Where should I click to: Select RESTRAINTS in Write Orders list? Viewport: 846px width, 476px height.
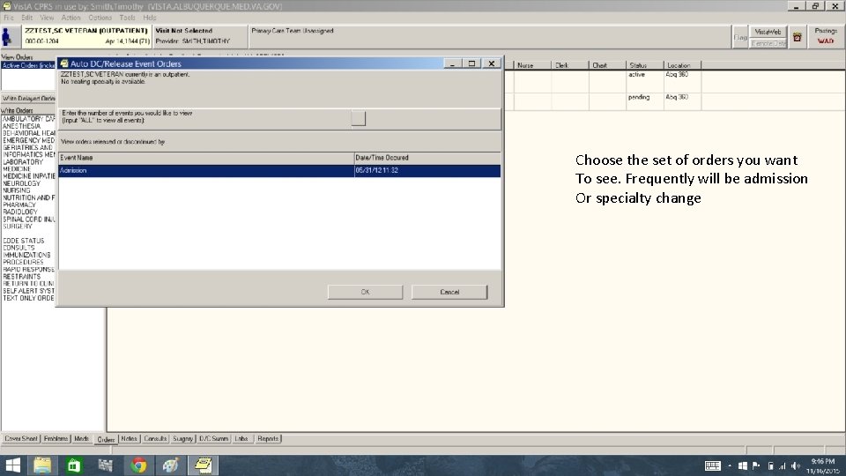click(21, 276)
